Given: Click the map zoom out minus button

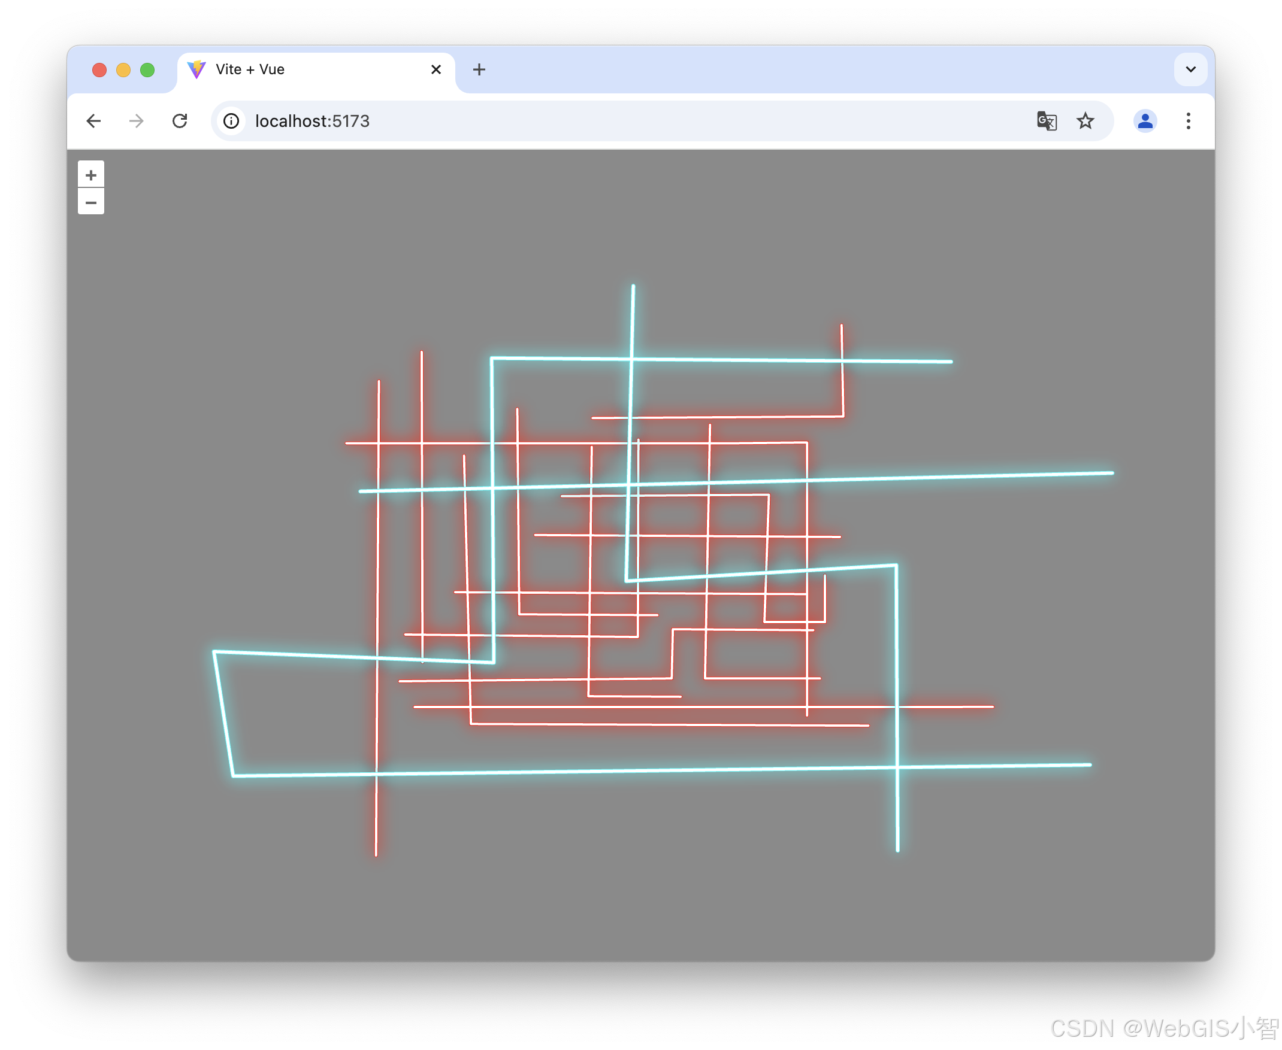Looking at the screenshot, I should tap(91, 202).
